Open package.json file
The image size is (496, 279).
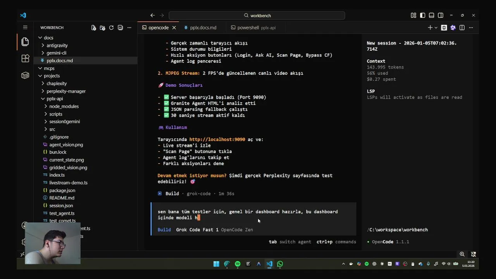click(85, 190)
